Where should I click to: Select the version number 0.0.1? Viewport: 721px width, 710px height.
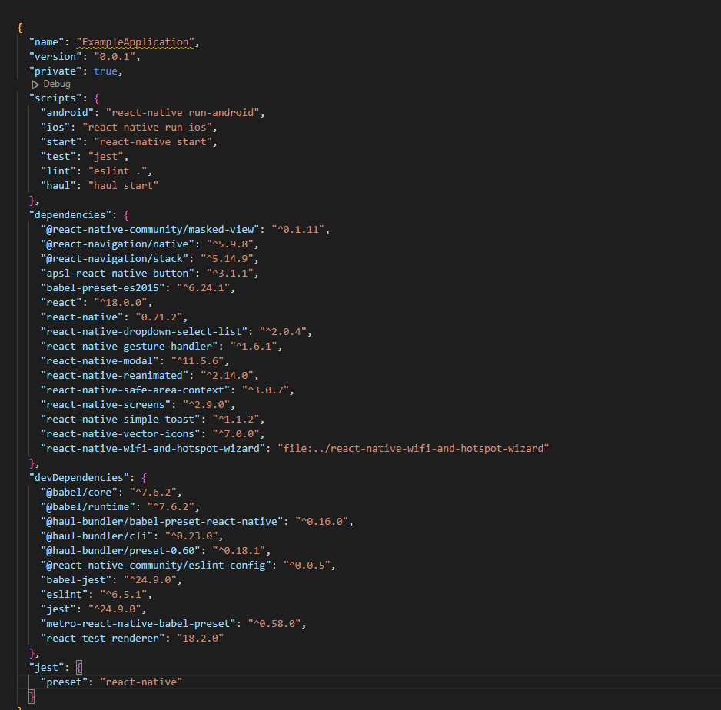(x=115, y=56)
